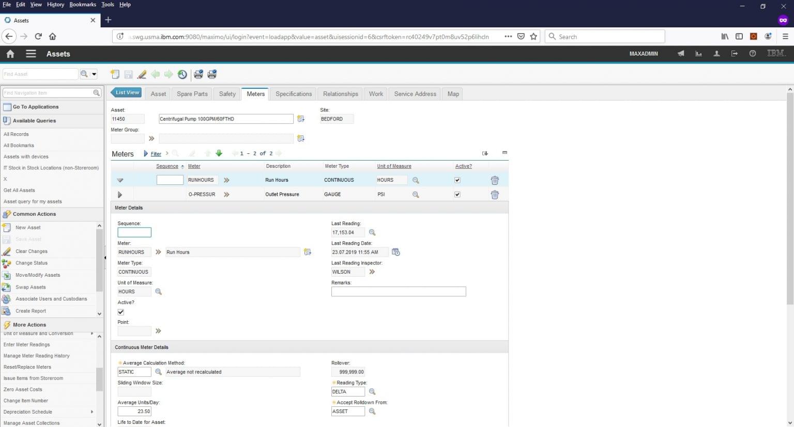
Task: Collapse the RUNHOURS meter row details
Action: coord(120,180)
